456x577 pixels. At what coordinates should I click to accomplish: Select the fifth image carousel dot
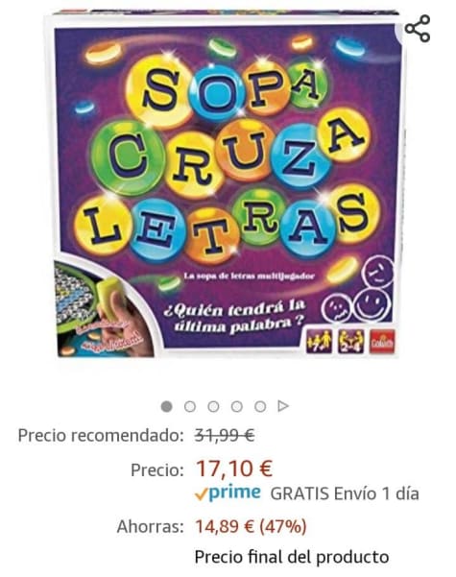[260, 407]
